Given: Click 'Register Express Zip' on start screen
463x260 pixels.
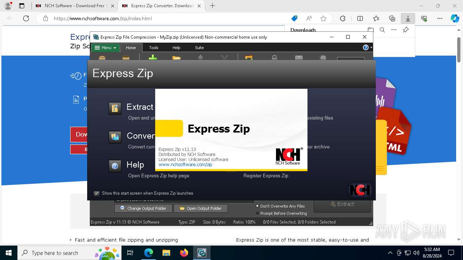Looking at the screenshot, I should 266,175.
